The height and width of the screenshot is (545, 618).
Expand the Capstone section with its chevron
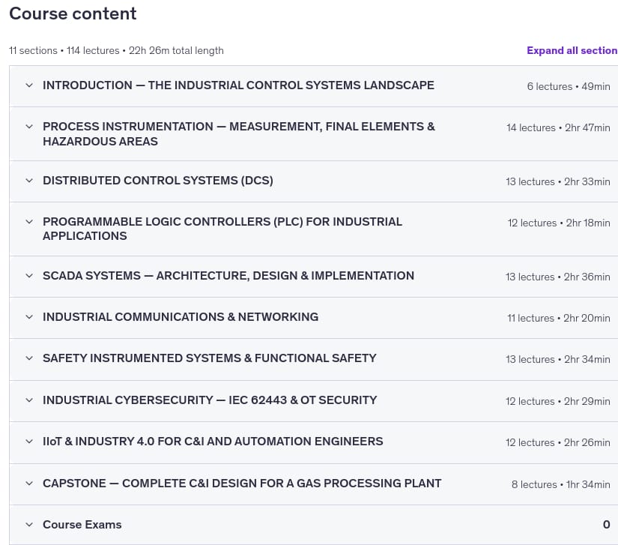pos(29,484)
